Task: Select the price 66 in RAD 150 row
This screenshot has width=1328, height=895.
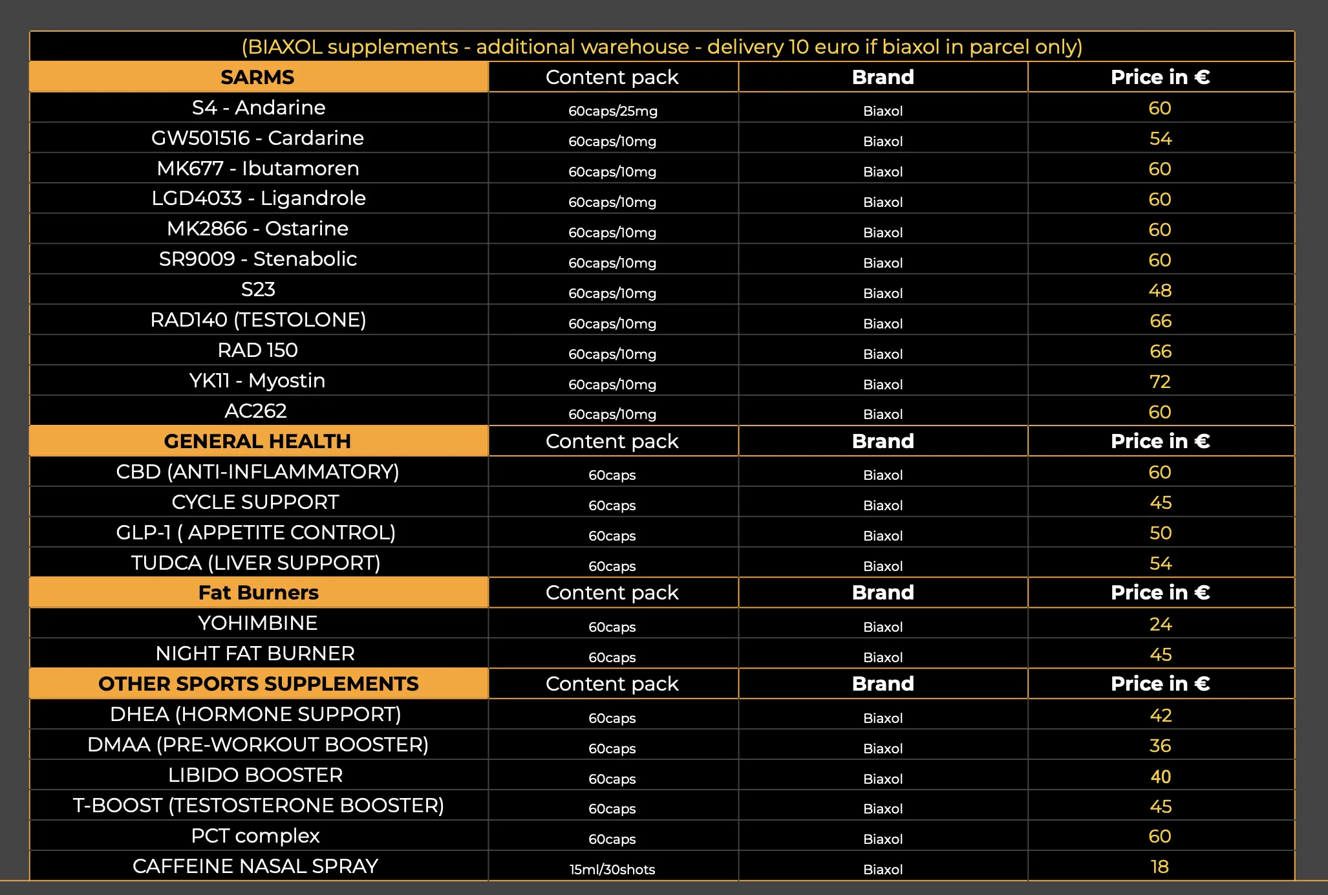Action: point(1161,351)
